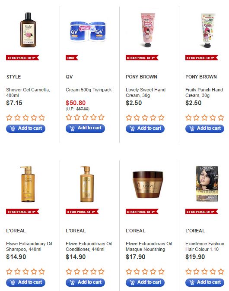Add Excellence Fashion Hair Colour to cart

point(205,282)
